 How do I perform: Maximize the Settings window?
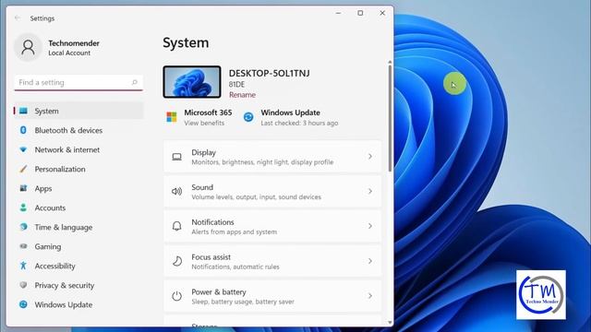click(x=360, y=13)
